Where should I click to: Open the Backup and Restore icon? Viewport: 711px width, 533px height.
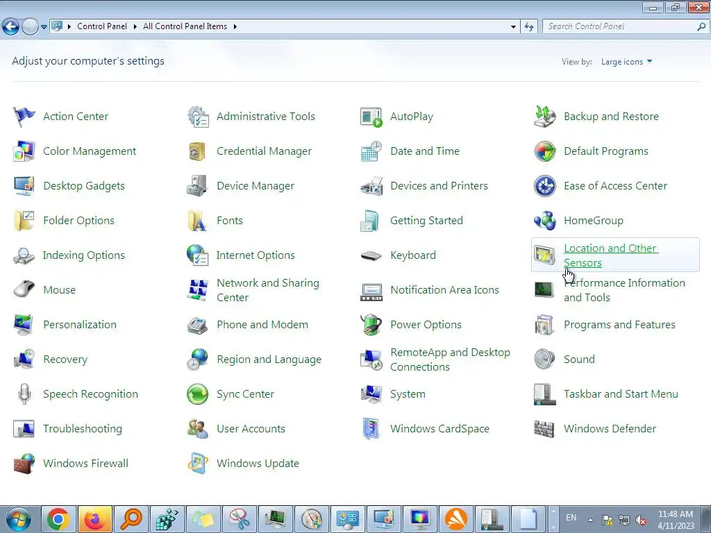pyautogui.click(x=544, y=117)
